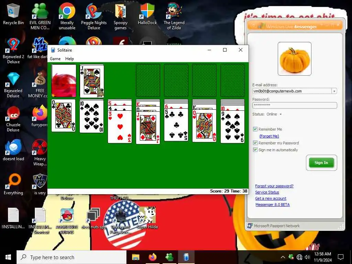Toggle the Remember Me checkbox

(255, 129)
